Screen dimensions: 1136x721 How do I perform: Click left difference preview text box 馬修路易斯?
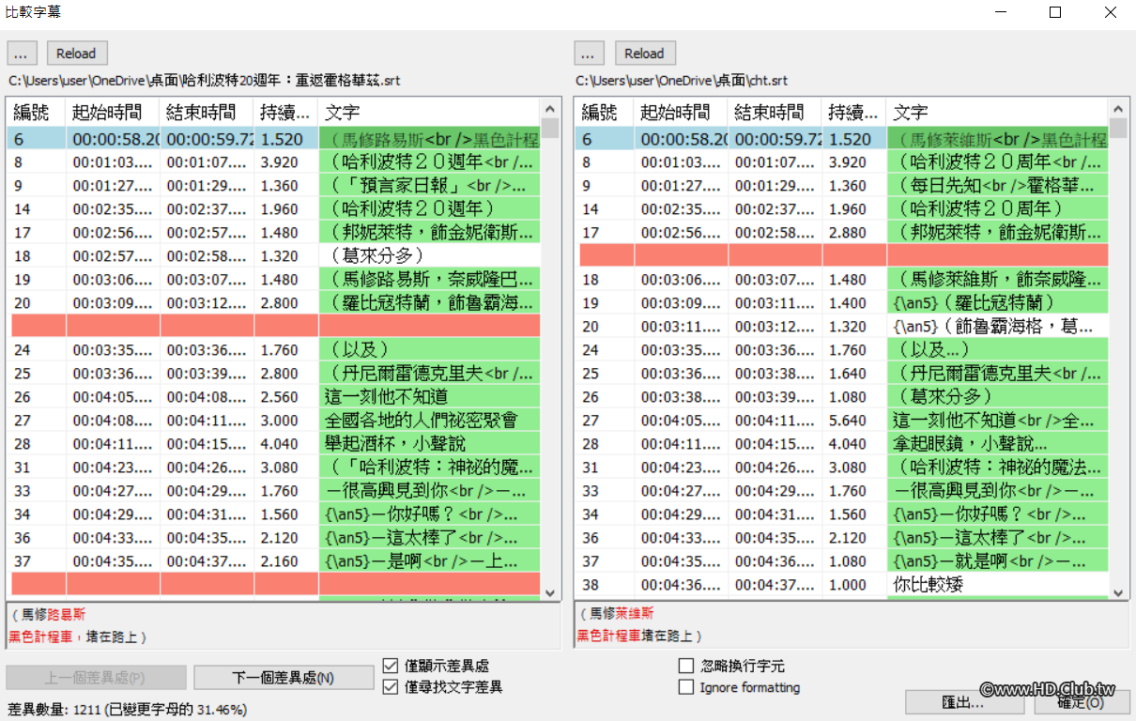click(284, 625)
